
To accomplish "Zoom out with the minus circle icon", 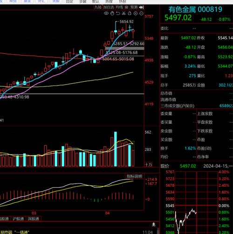I will pos(141,14).
